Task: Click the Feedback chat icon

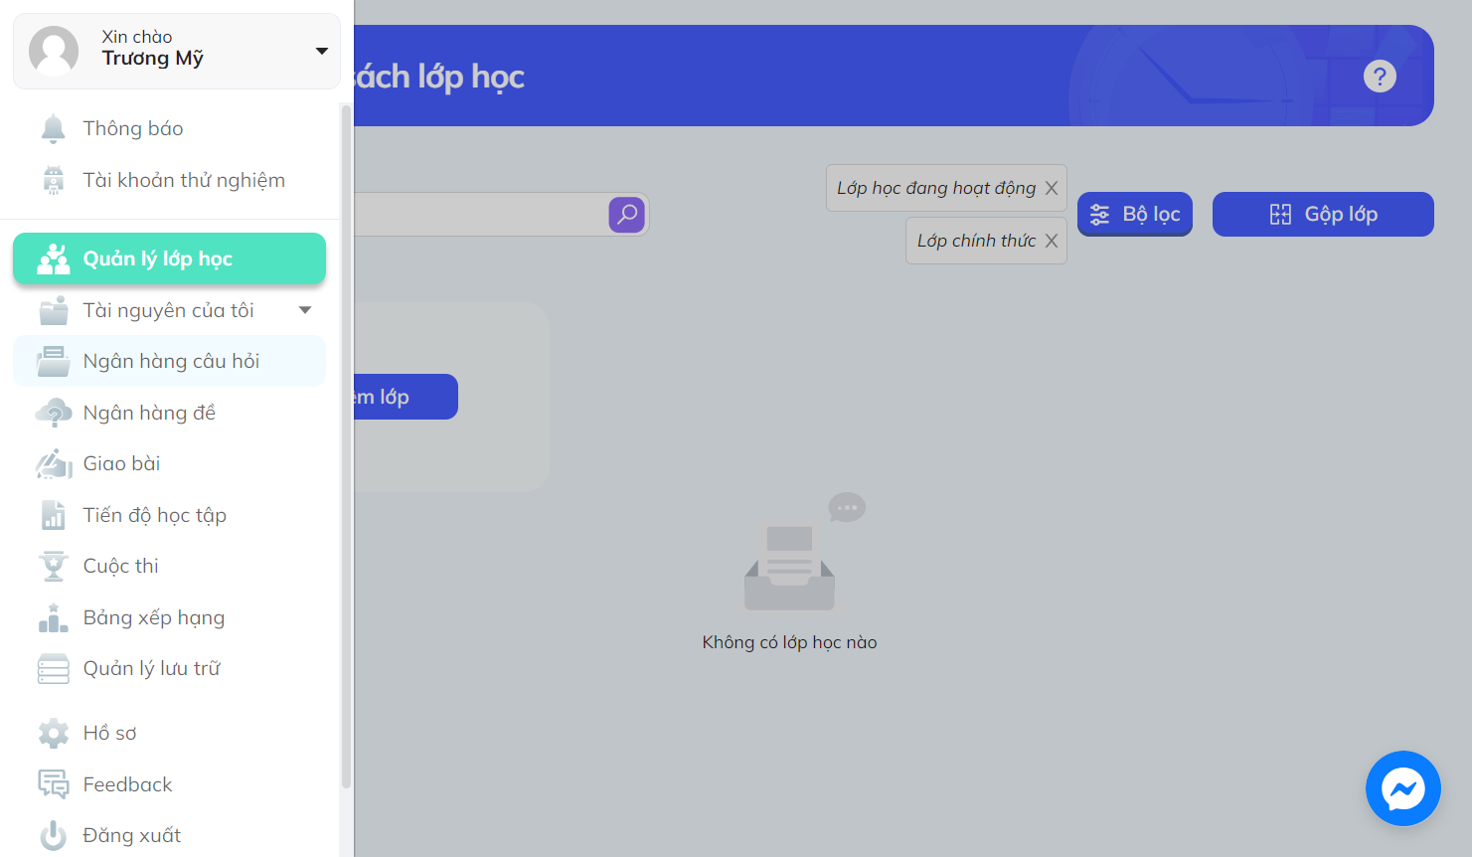Action: pos(54,784)
